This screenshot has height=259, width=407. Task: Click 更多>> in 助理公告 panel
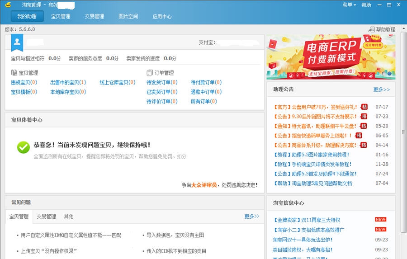[x=382, y=89]
